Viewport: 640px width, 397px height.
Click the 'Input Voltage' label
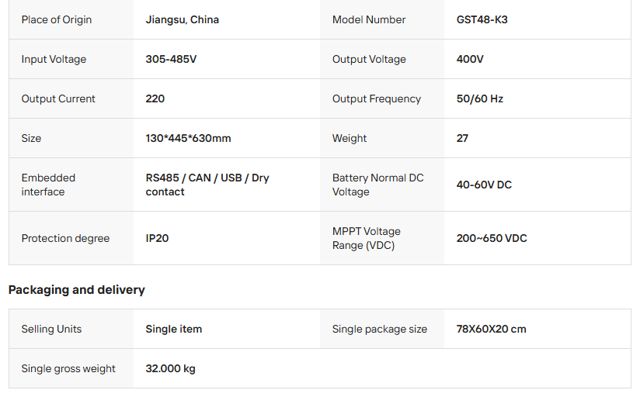[54, 59]
